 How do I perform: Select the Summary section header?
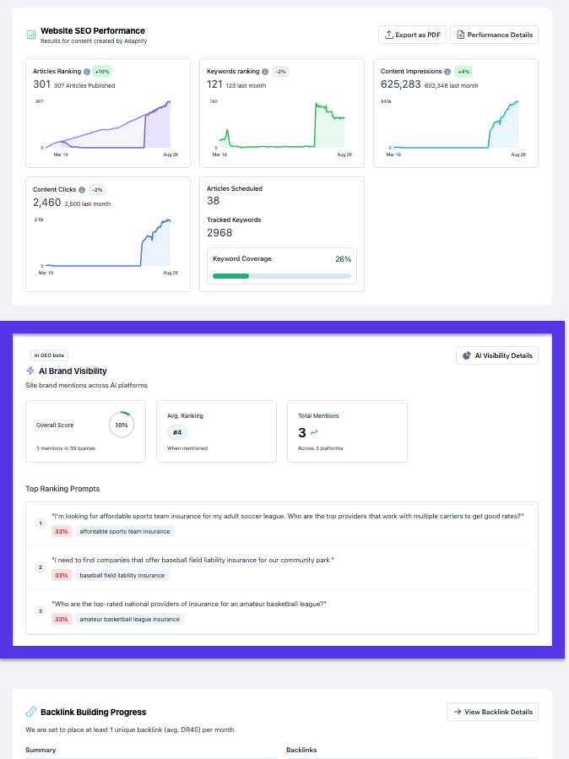click(41, 750)
